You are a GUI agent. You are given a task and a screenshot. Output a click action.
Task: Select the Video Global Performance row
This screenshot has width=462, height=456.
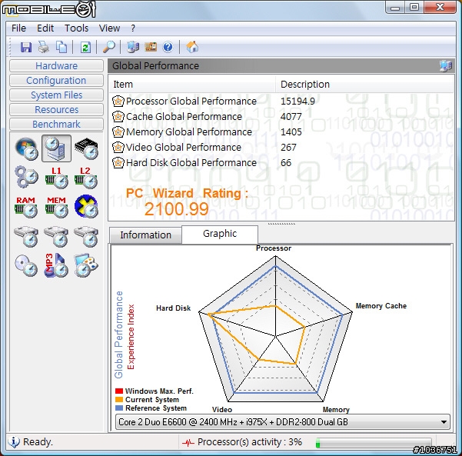tap(281, 147)
